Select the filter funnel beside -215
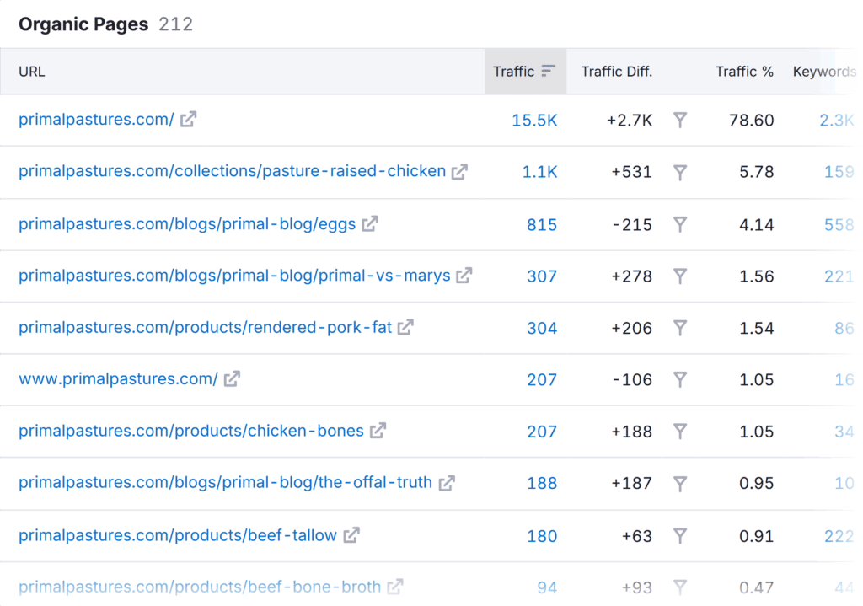Screen dimensions: 863x606 (680, 223)
